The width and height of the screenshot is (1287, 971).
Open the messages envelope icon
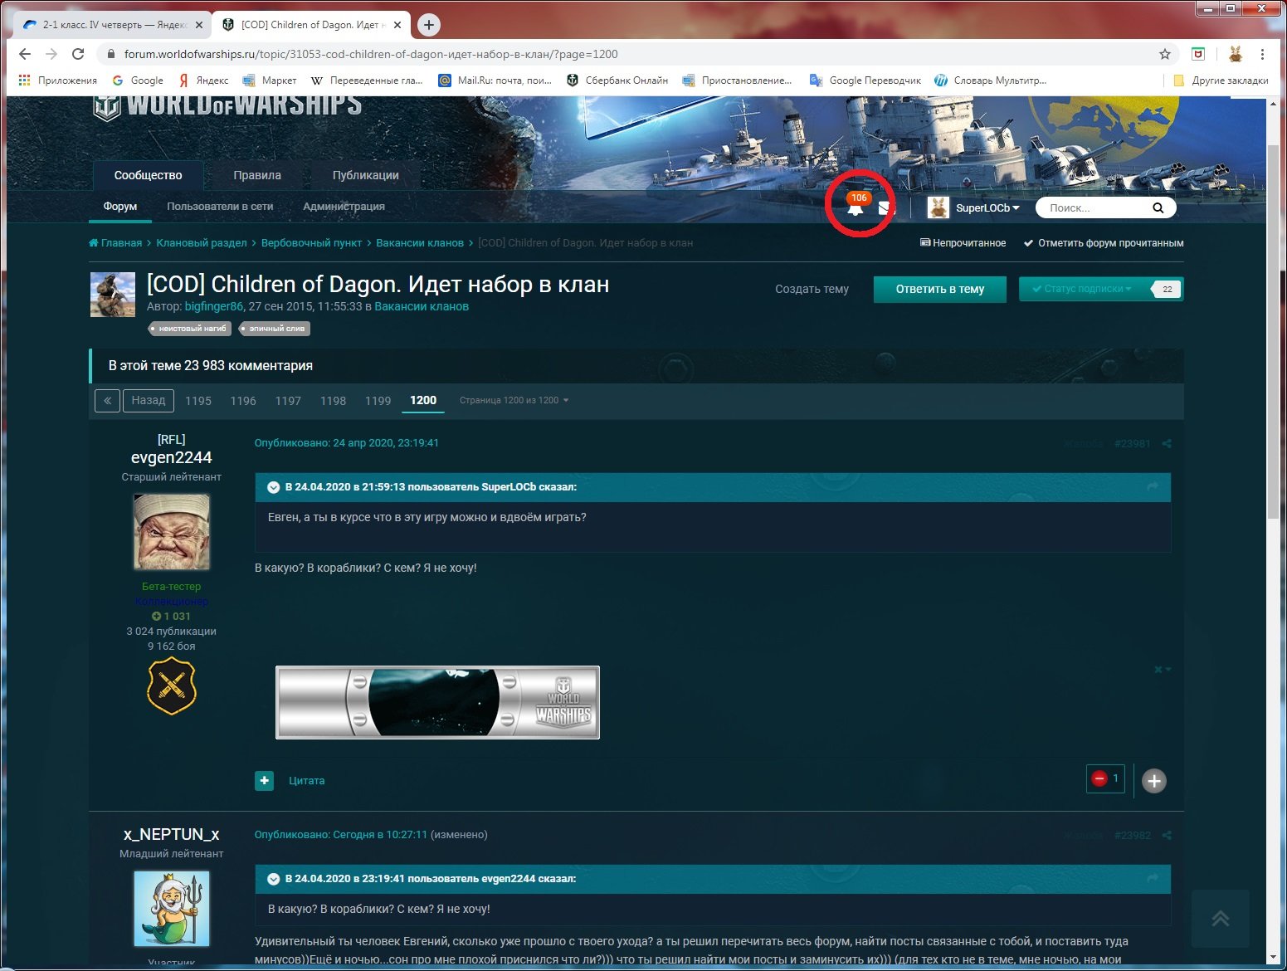click(x=885, y=207)
